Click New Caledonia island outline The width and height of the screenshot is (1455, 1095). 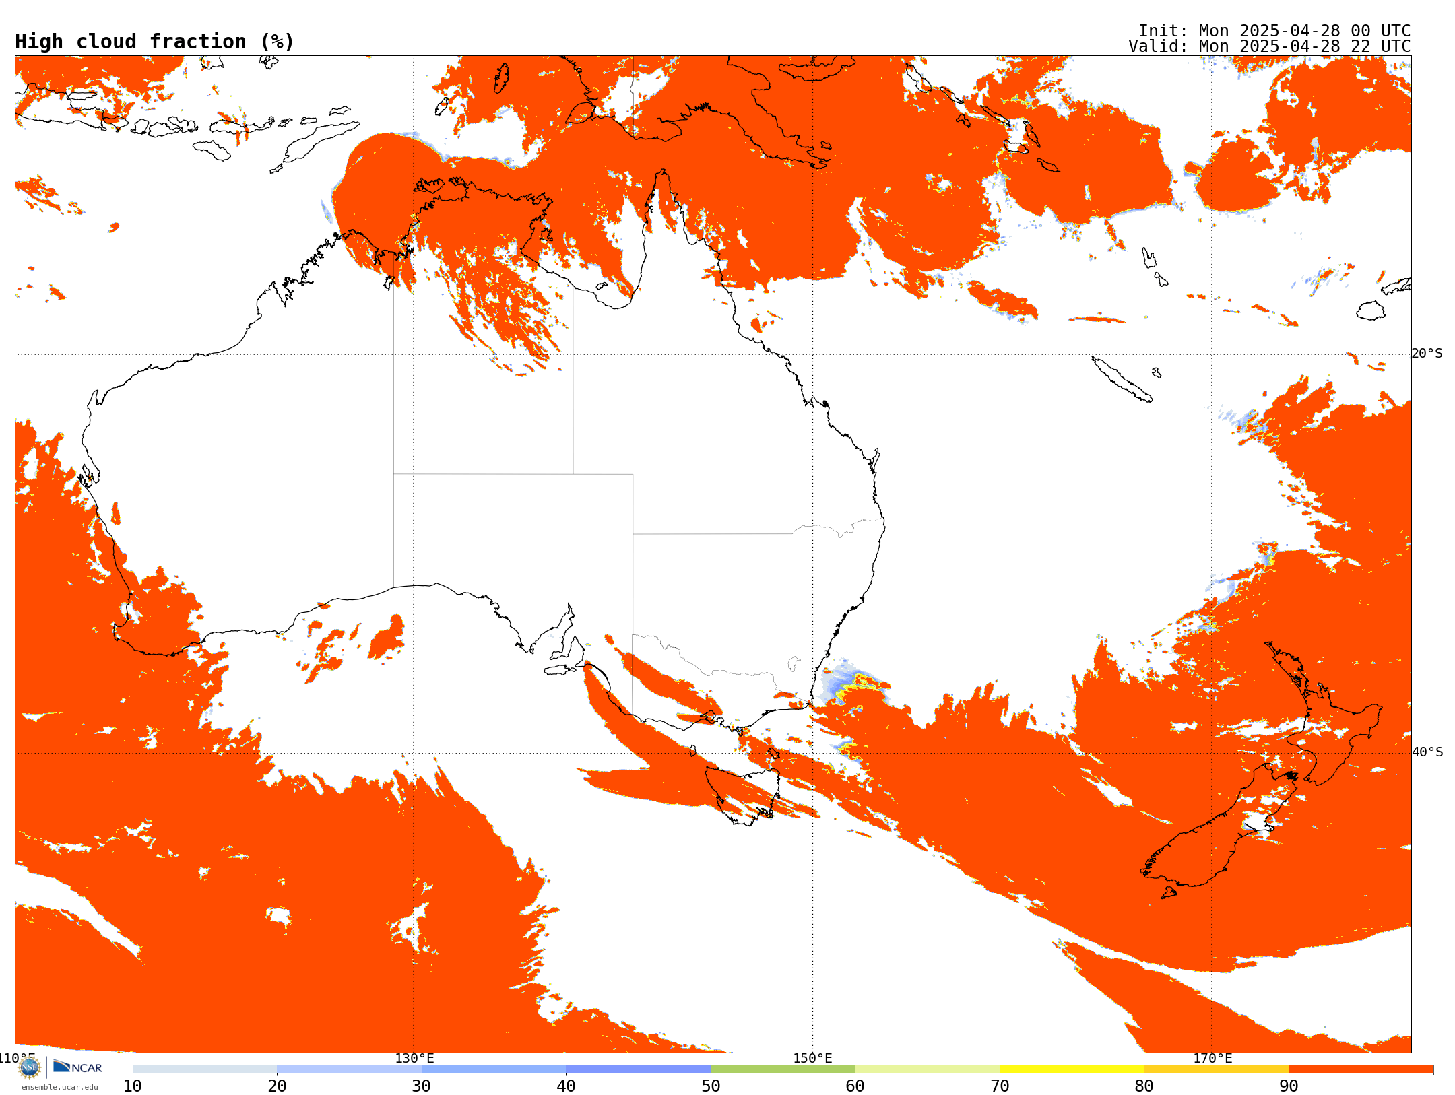(1122, 379)
